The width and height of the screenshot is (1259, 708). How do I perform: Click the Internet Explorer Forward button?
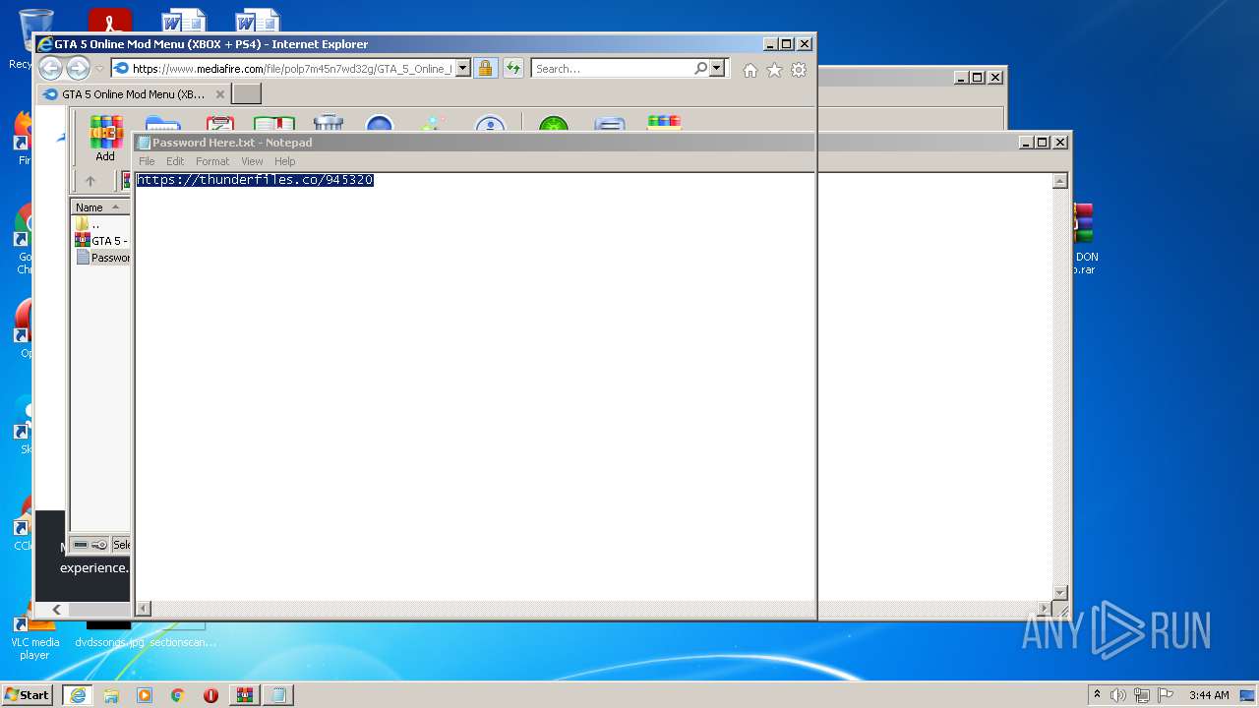coord(78,68)
